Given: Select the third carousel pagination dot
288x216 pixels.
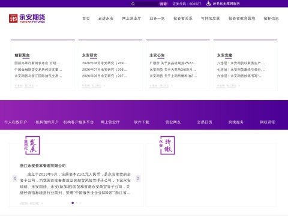Looking at the screenshot, I should (80, 203).
